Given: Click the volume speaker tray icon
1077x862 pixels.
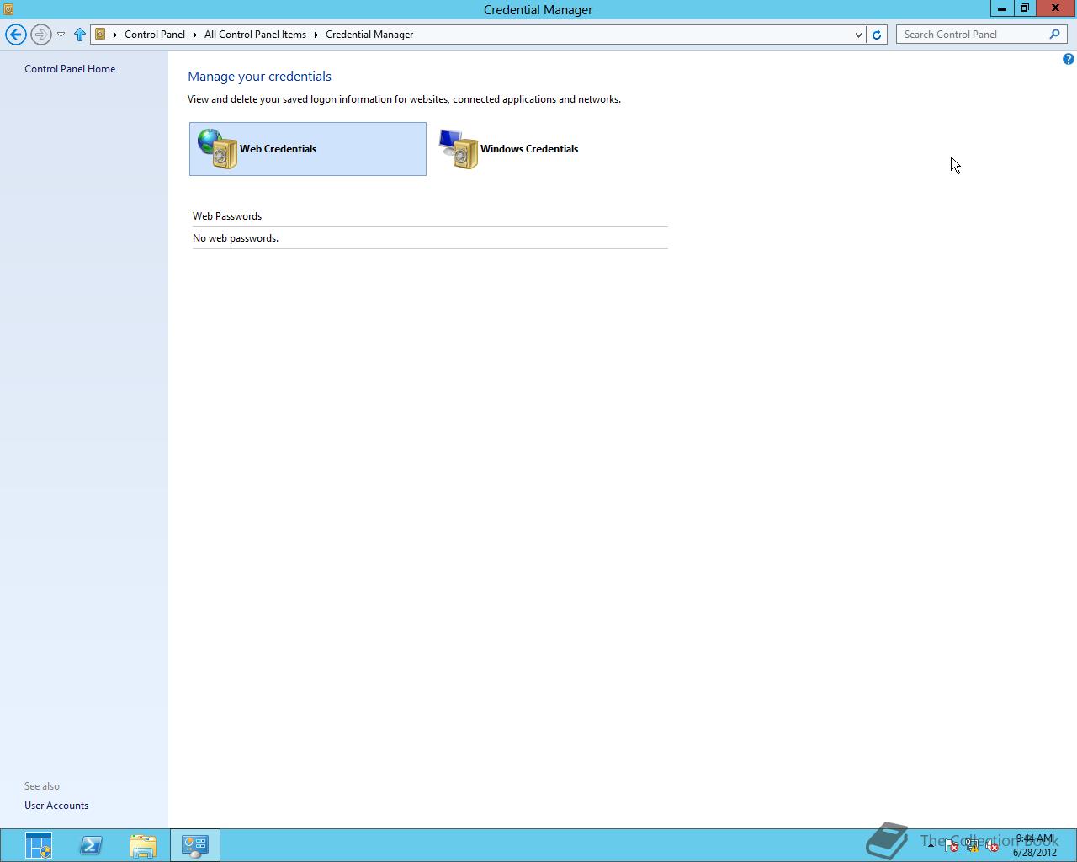Looking at the screenshot, I should coord(992,846).
